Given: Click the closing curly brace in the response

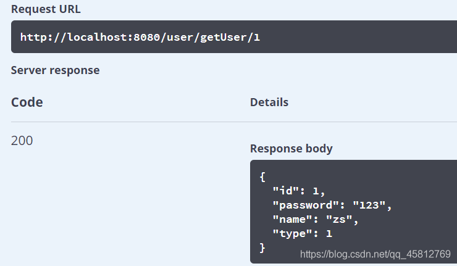Looking at the screenshot, I should tap(262, 247).
